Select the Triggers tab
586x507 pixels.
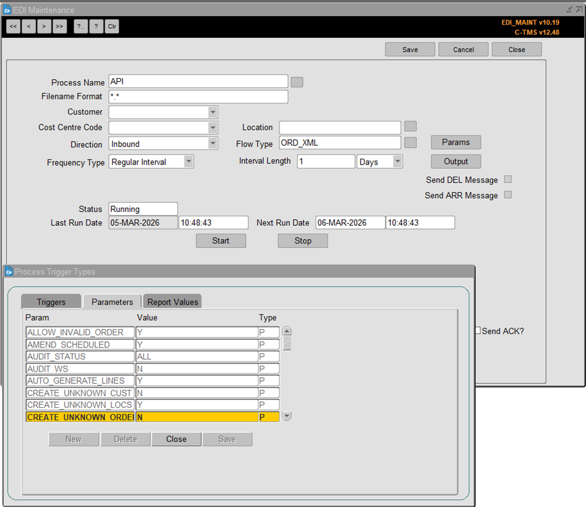click(x=50, y=301)
